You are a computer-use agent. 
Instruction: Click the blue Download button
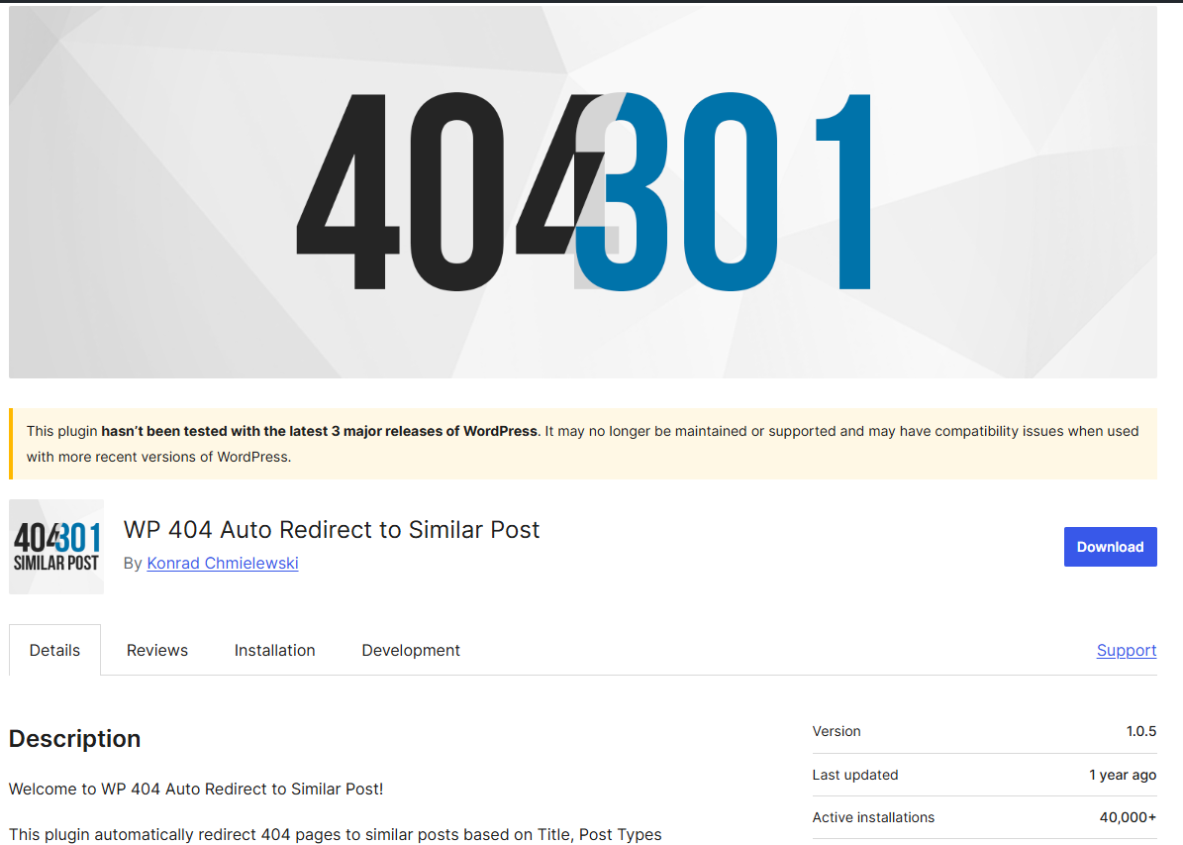(x=1110, y=547)
